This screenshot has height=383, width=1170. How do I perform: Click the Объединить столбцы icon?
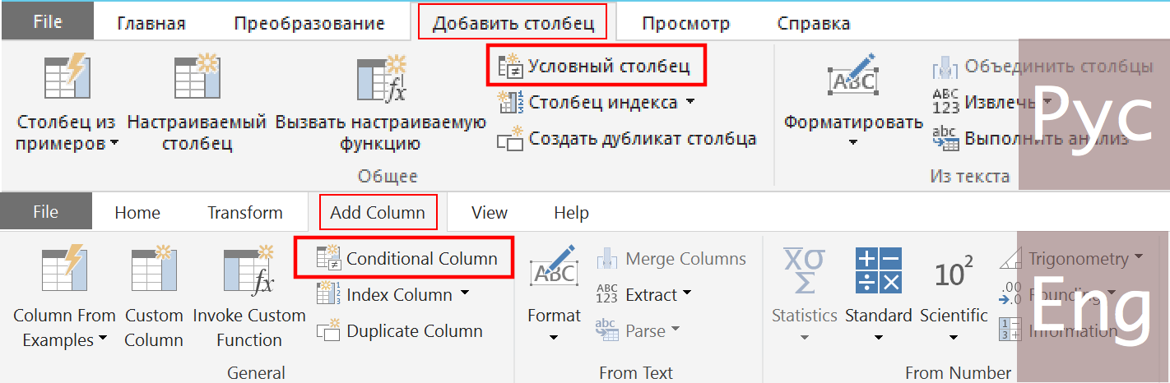946,66
